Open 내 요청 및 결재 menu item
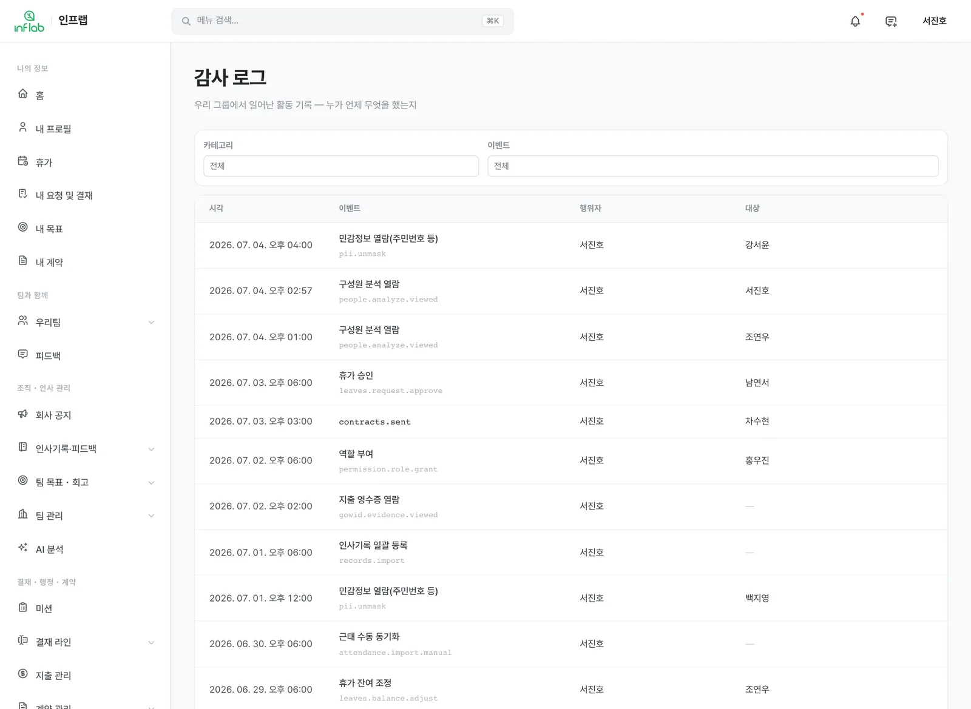971x709 pixels. point(85,195)
